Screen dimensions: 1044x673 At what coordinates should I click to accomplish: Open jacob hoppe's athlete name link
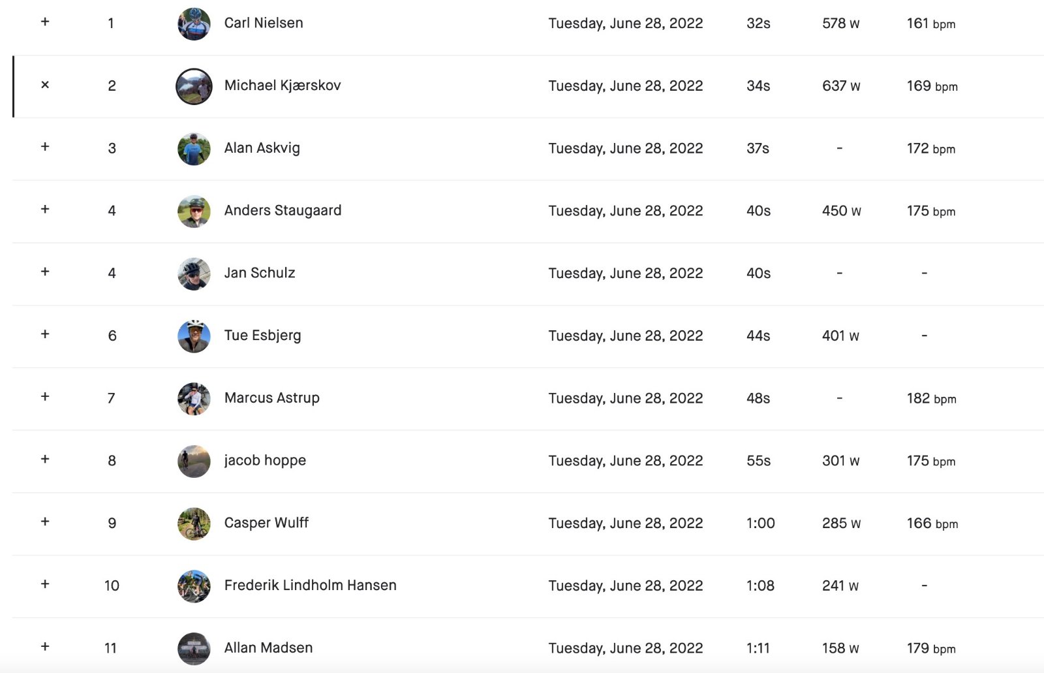[x=265, y=460]
